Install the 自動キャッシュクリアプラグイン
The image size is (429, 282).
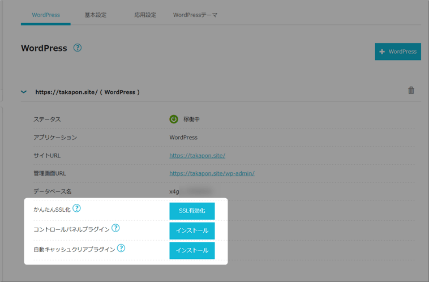click(x=192, y=250)
